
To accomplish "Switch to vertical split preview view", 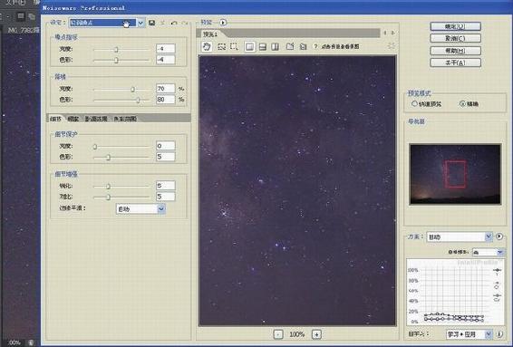I will [x=276, y=47].
